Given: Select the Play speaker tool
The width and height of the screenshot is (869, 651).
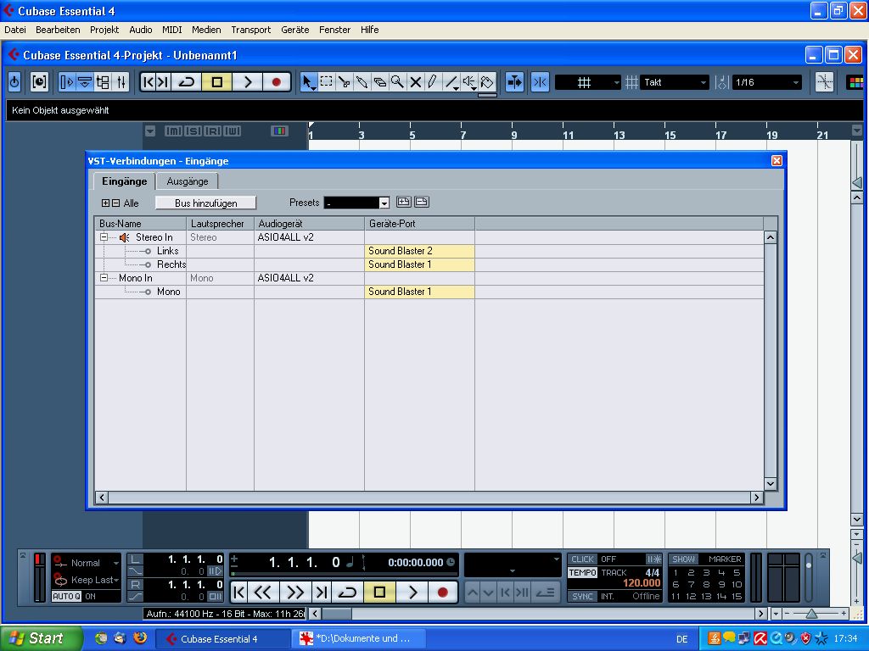Looking at the screenshot, I should 469,82.
